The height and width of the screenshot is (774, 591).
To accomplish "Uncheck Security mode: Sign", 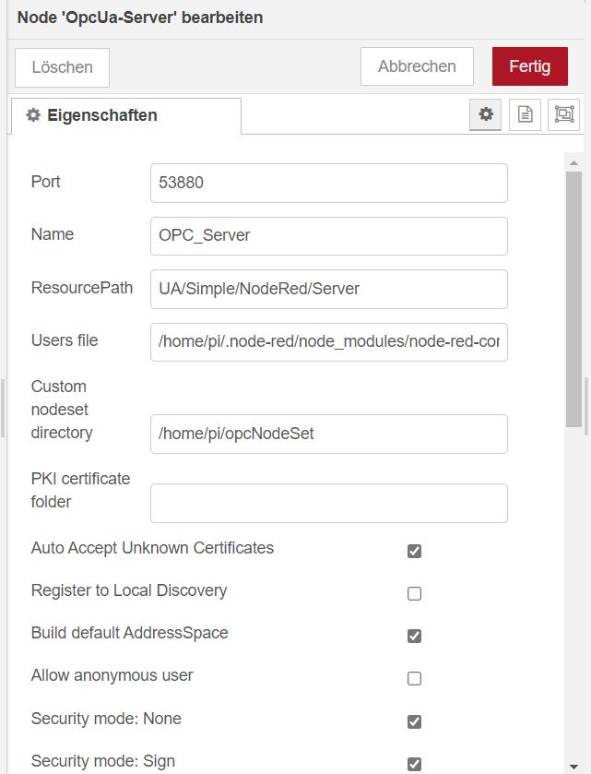I will pyautogui.click(x=414, y=762).
